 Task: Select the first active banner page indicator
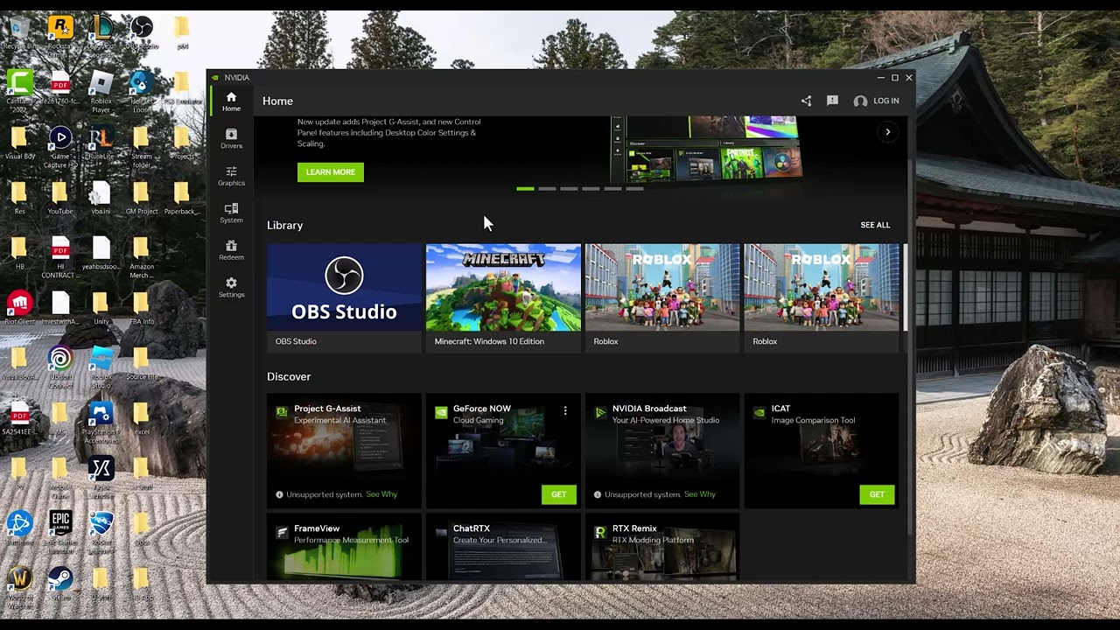click(x=525, y=189)
